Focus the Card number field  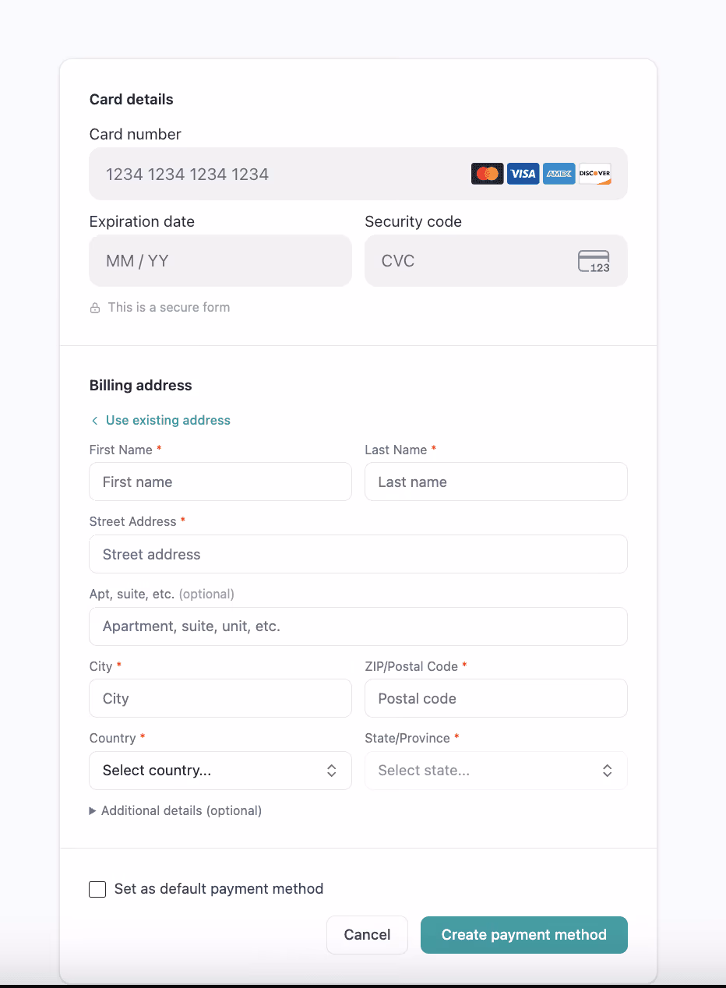[x=358, y=174]
